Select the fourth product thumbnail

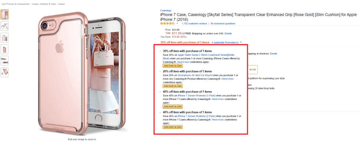tap(4, 49)
